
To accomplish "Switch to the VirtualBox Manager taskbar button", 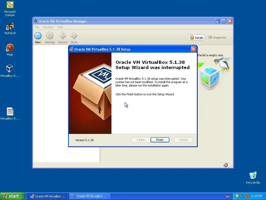I will tap(90, 196).
